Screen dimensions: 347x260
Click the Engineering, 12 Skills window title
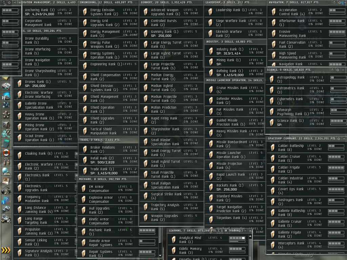[107, 2]
